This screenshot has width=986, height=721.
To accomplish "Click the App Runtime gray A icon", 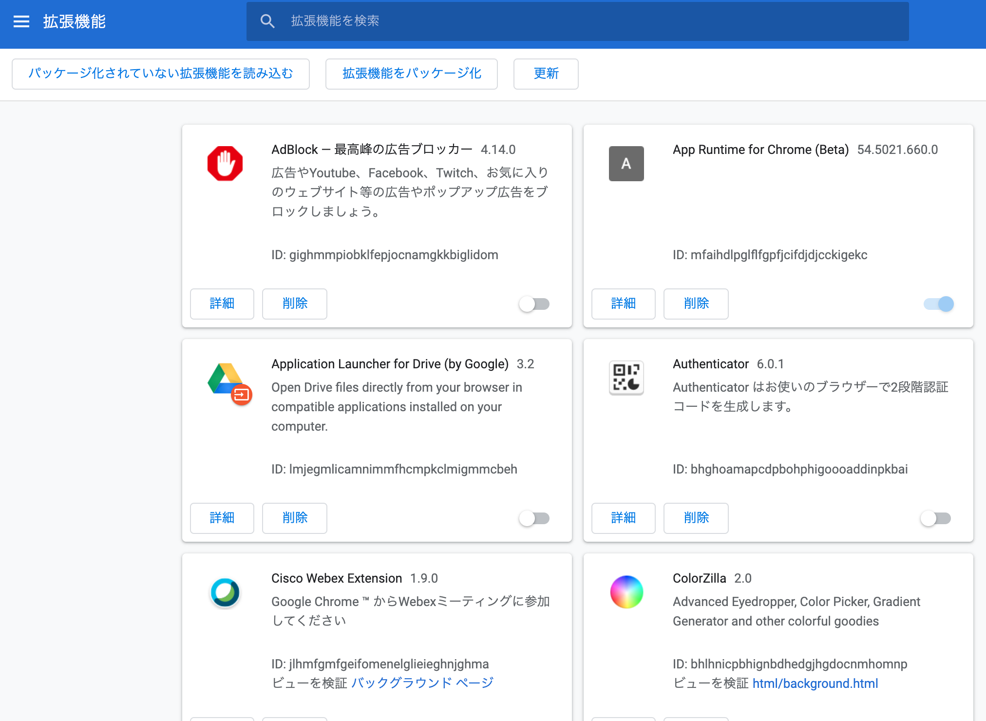I will click(x=626, y=164).
